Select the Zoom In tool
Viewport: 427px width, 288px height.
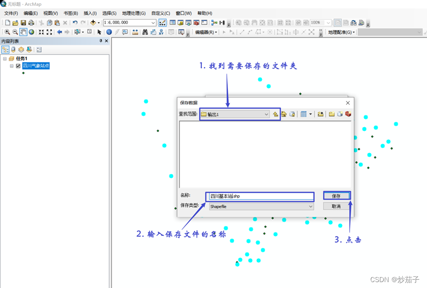point(7,32)
